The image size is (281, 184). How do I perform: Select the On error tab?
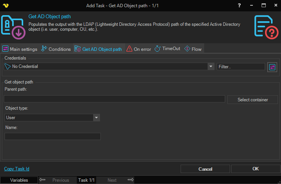pyautogui.click(x=139, y=49)
